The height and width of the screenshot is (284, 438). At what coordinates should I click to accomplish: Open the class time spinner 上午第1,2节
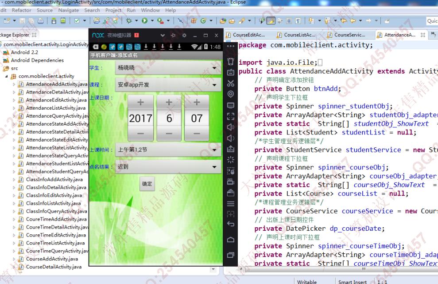tap(168, 150)
